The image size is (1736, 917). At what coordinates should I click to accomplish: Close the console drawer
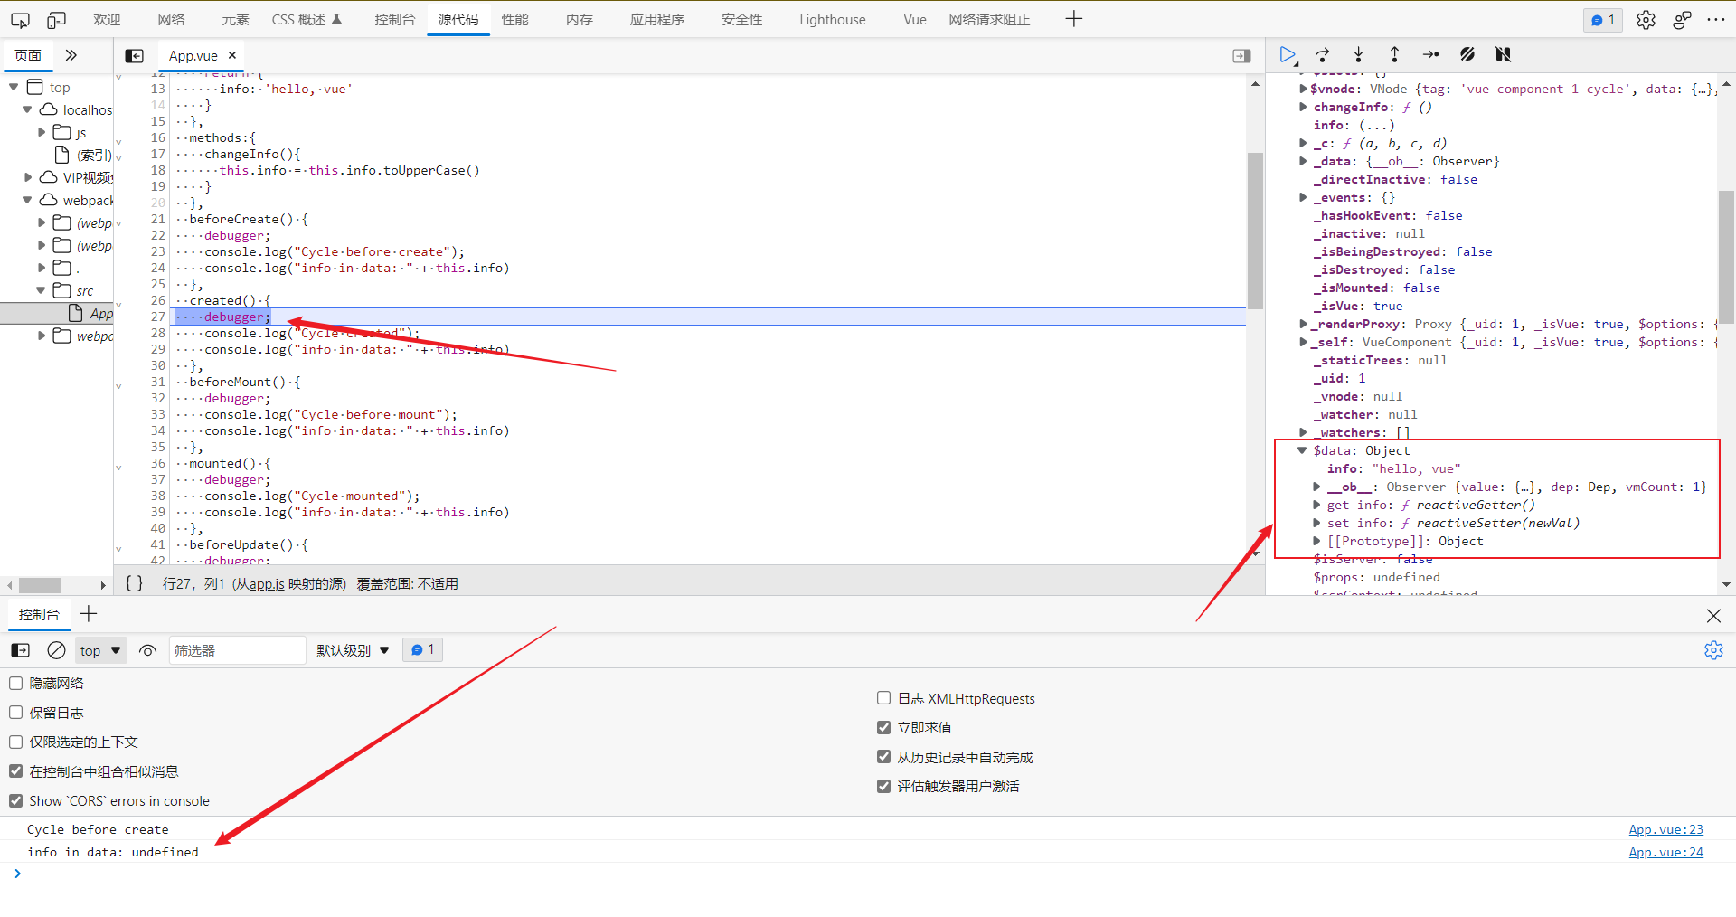click(x=1713, y=616)
